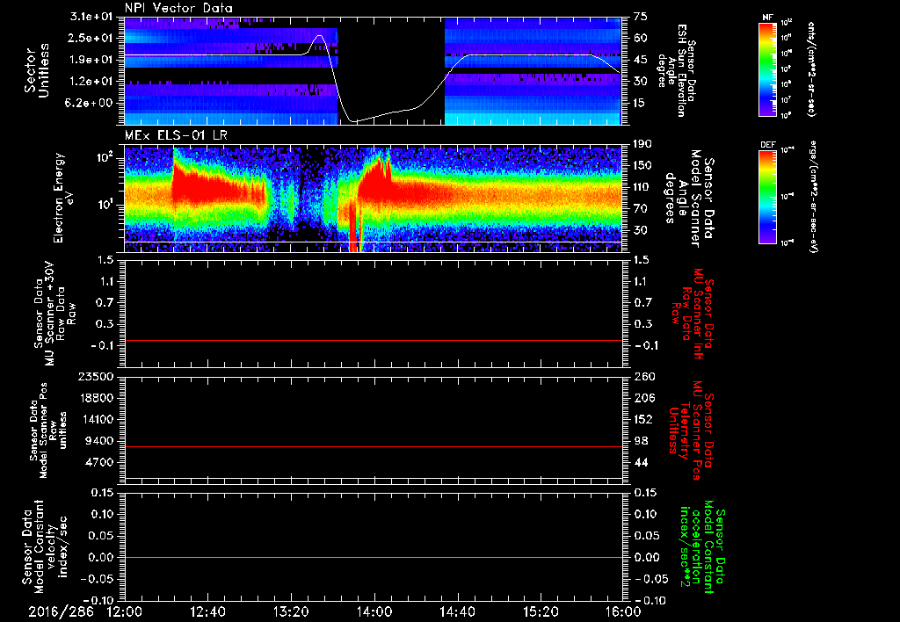Select the red 'MU Scanner Pos Telemetry' title
The width and height of the screenshot is (900, 622).
693,430
